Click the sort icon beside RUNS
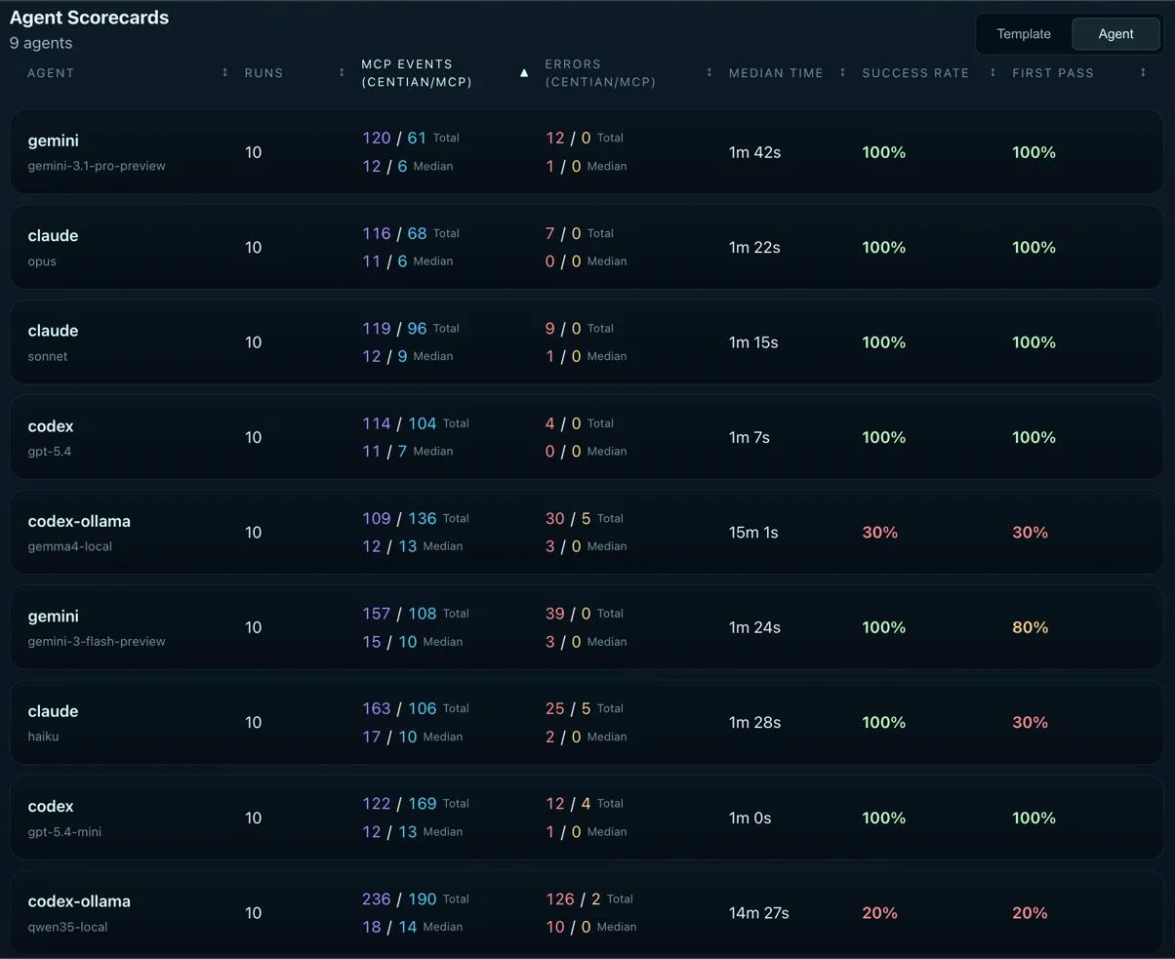1175x959 pixels. (341, 72)
